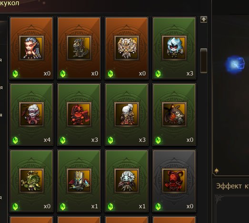Select the red samurai doll portrait

point(79,114)
